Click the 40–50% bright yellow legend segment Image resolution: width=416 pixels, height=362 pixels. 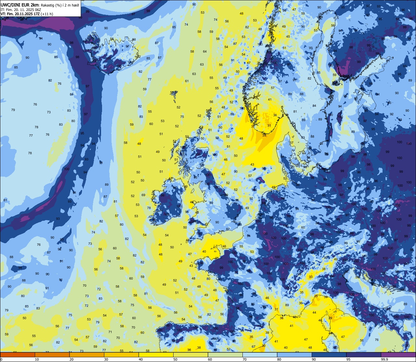coord(156,355)
